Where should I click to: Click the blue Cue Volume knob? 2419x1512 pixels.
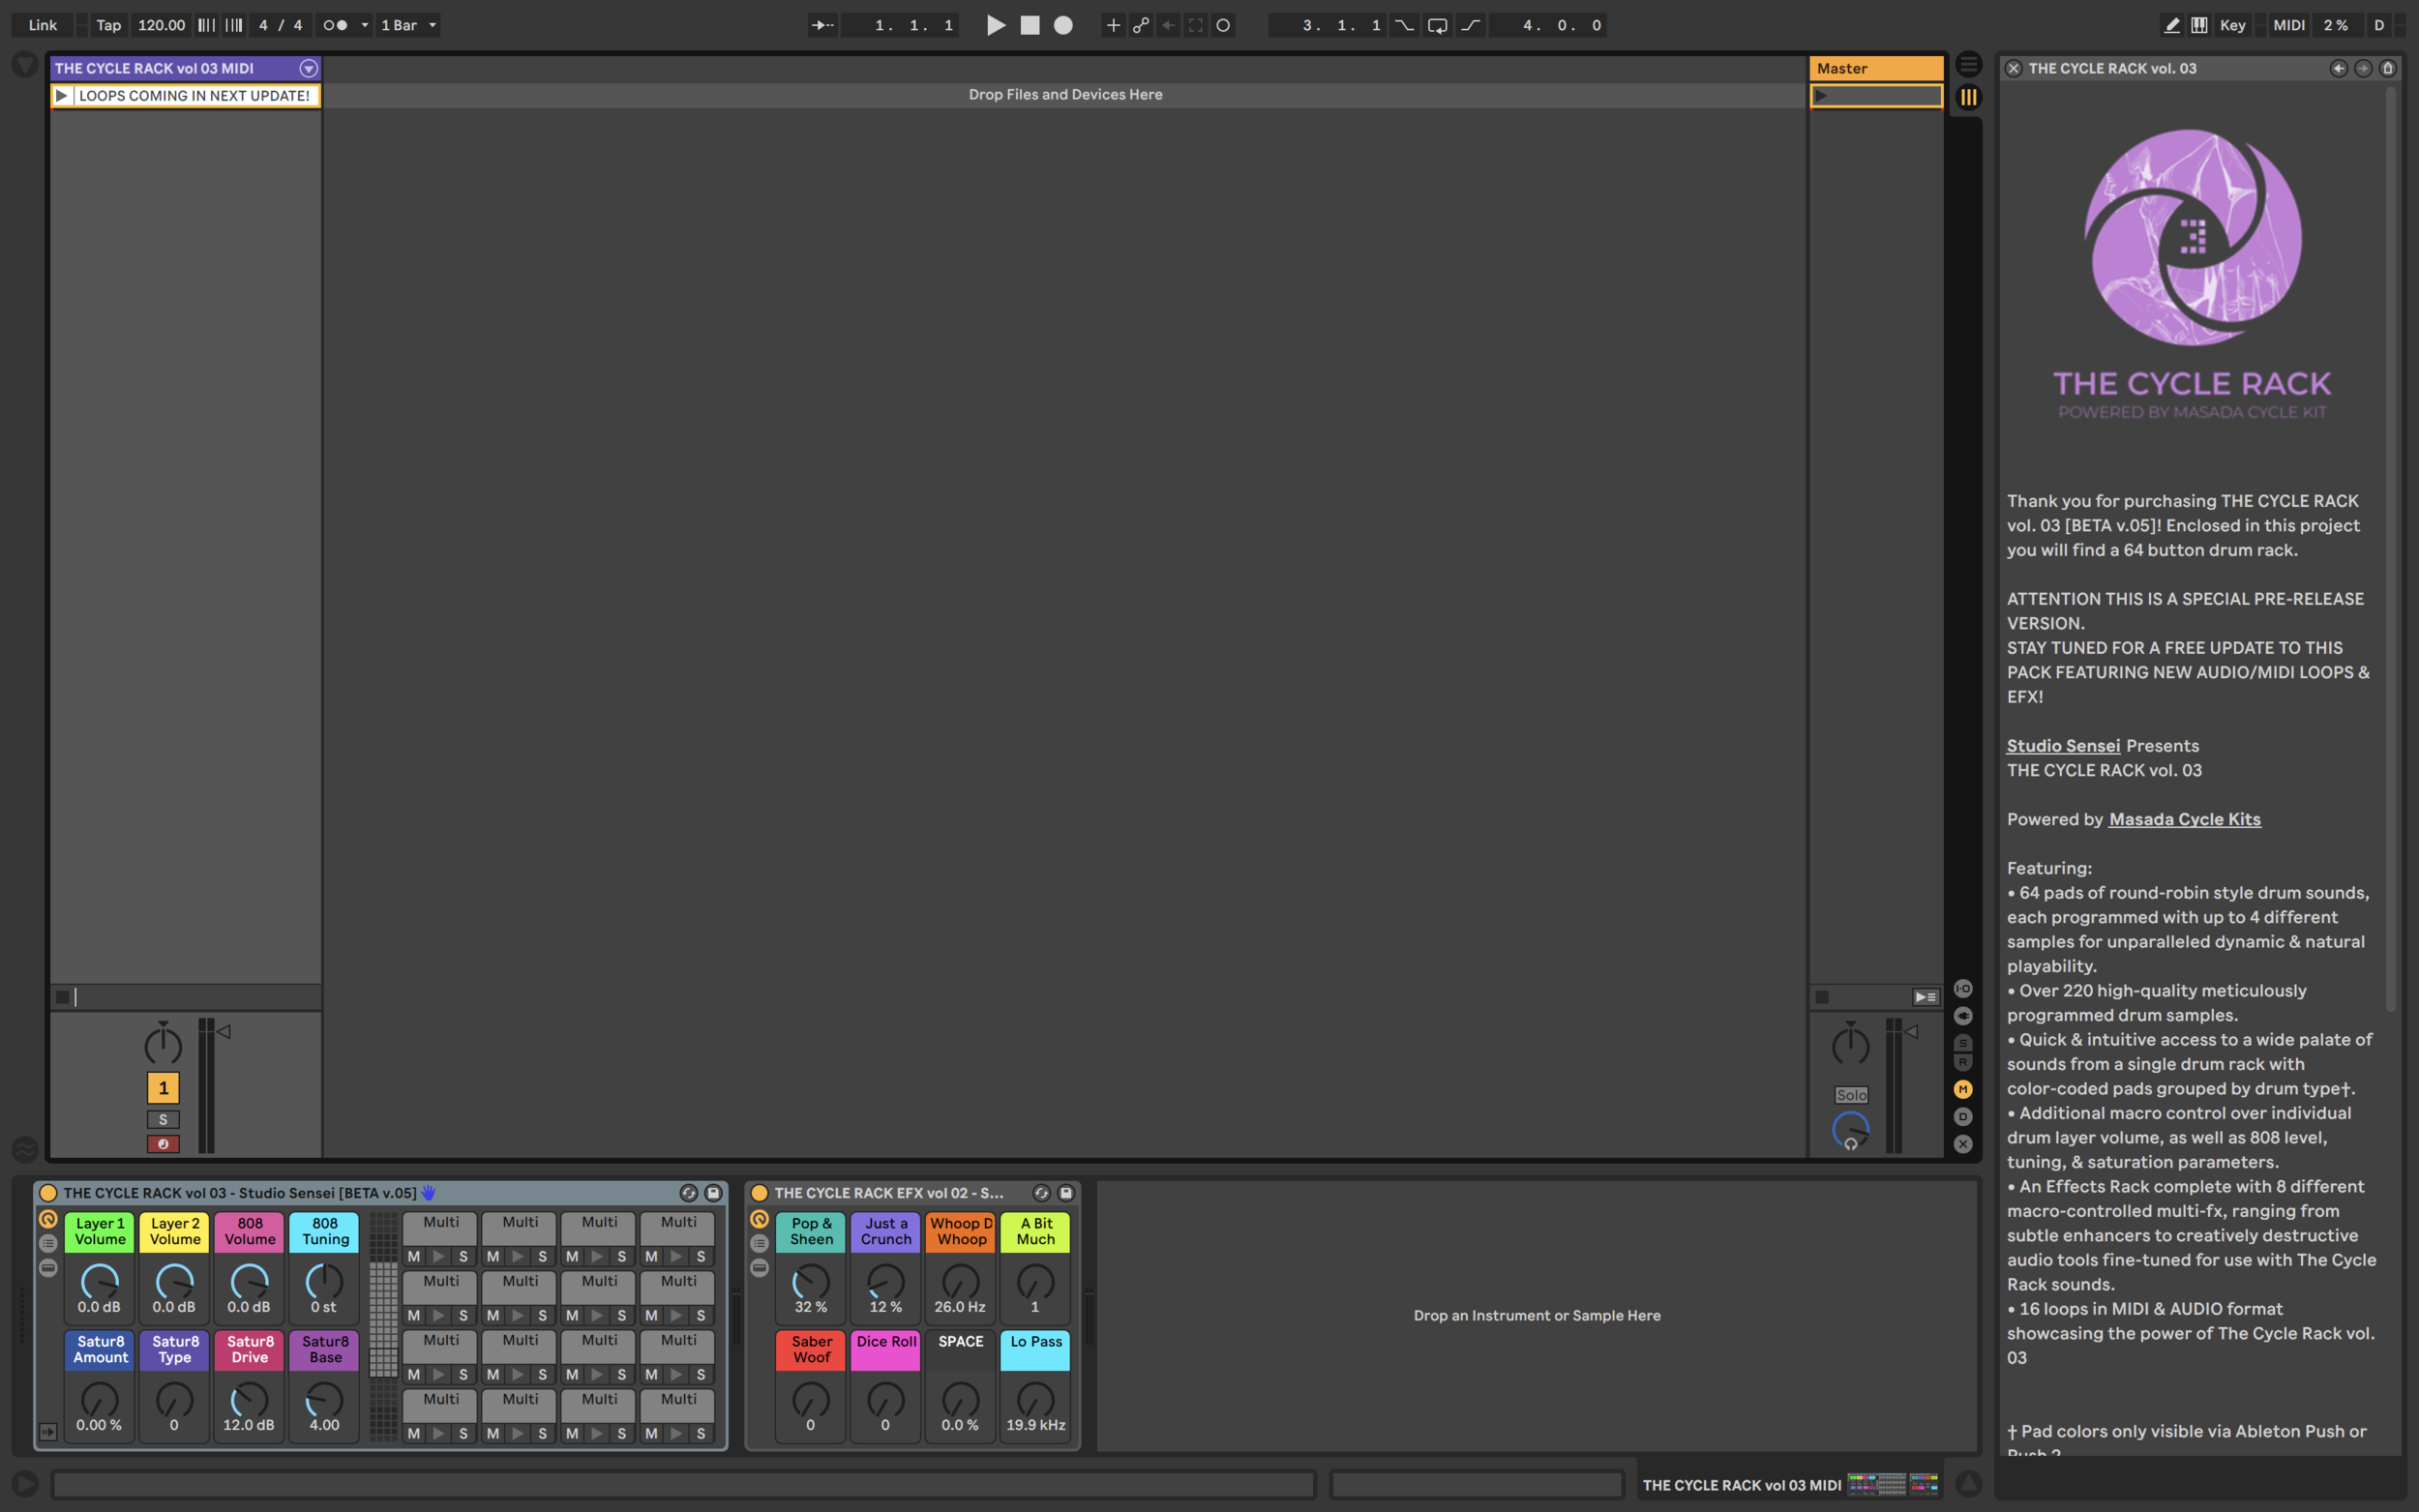click(x=1850, y=1130)
